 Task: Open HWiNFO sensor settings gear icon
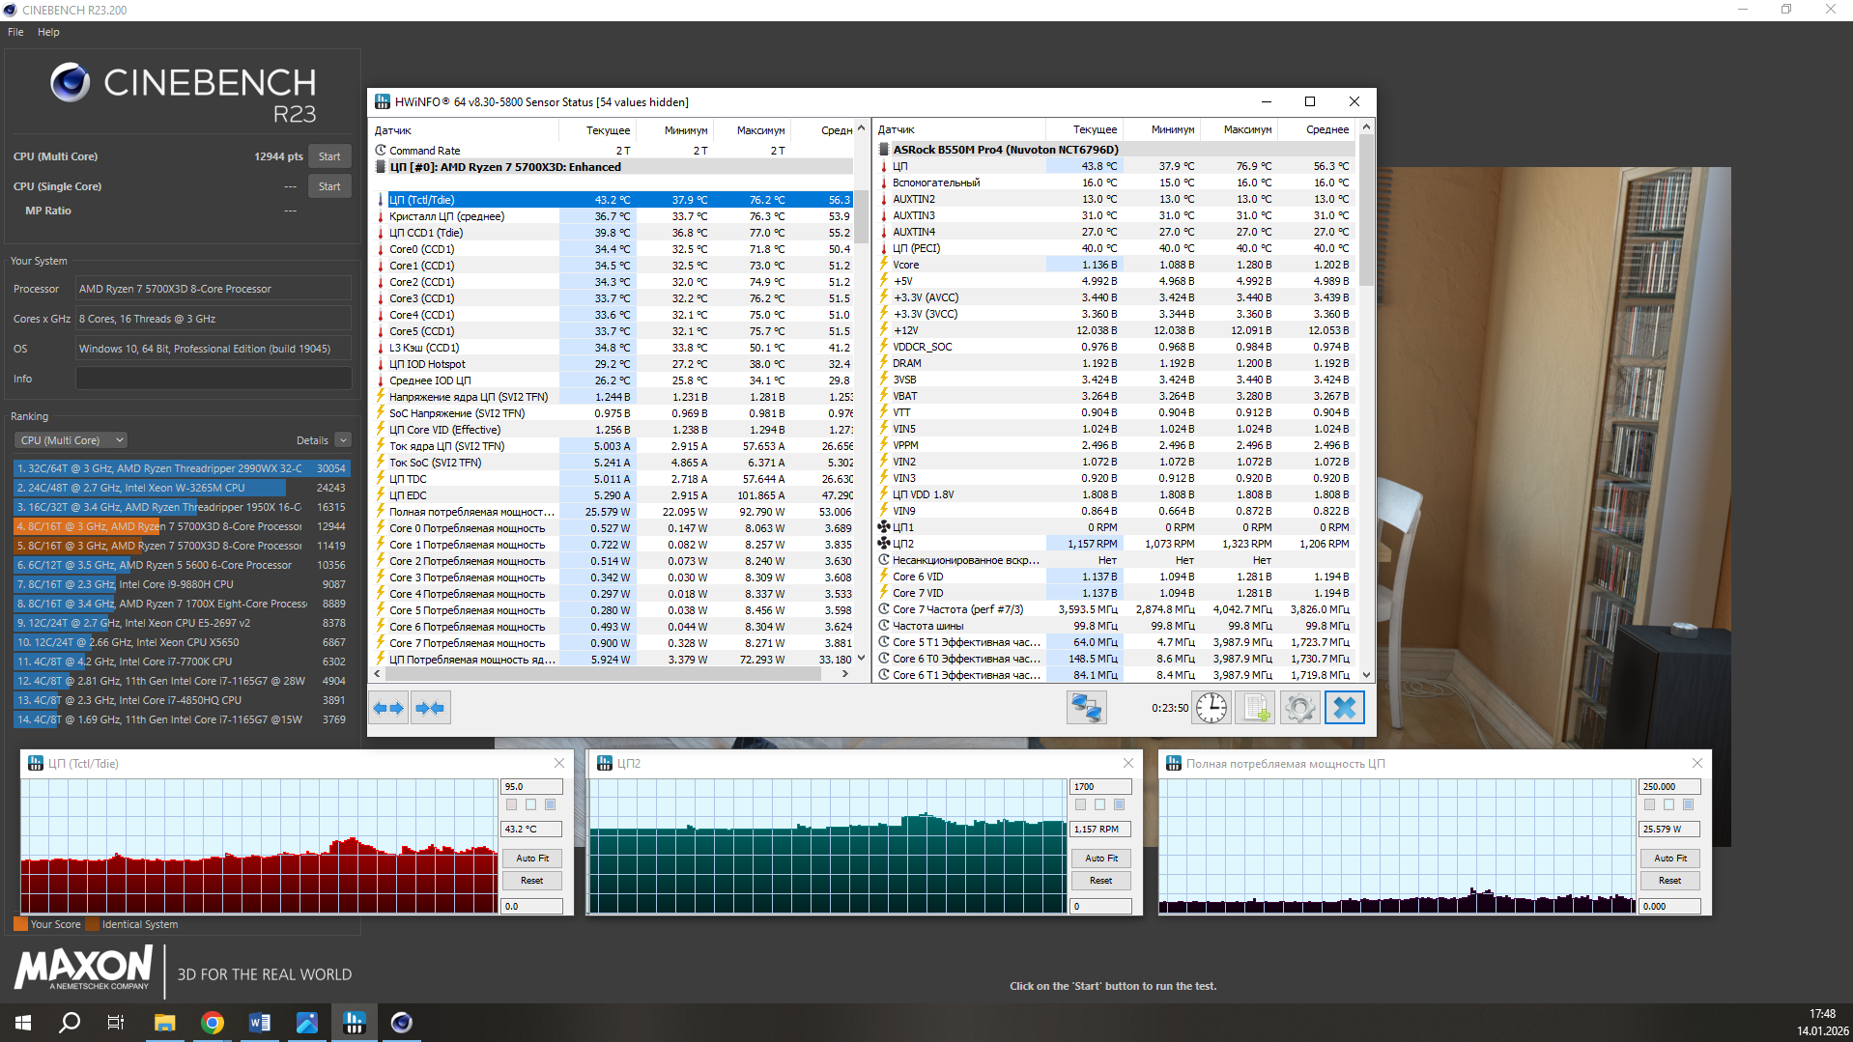1299,708
